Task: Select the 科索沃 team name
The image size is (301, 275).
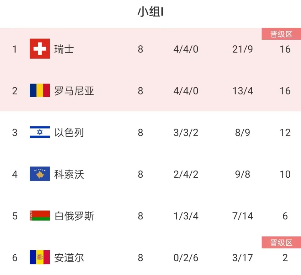Action: 69,174
